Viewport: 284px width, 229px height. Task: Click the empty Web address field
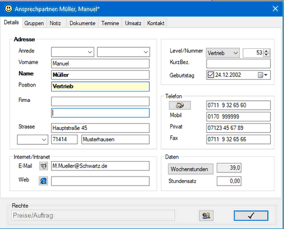click(100, 181)
